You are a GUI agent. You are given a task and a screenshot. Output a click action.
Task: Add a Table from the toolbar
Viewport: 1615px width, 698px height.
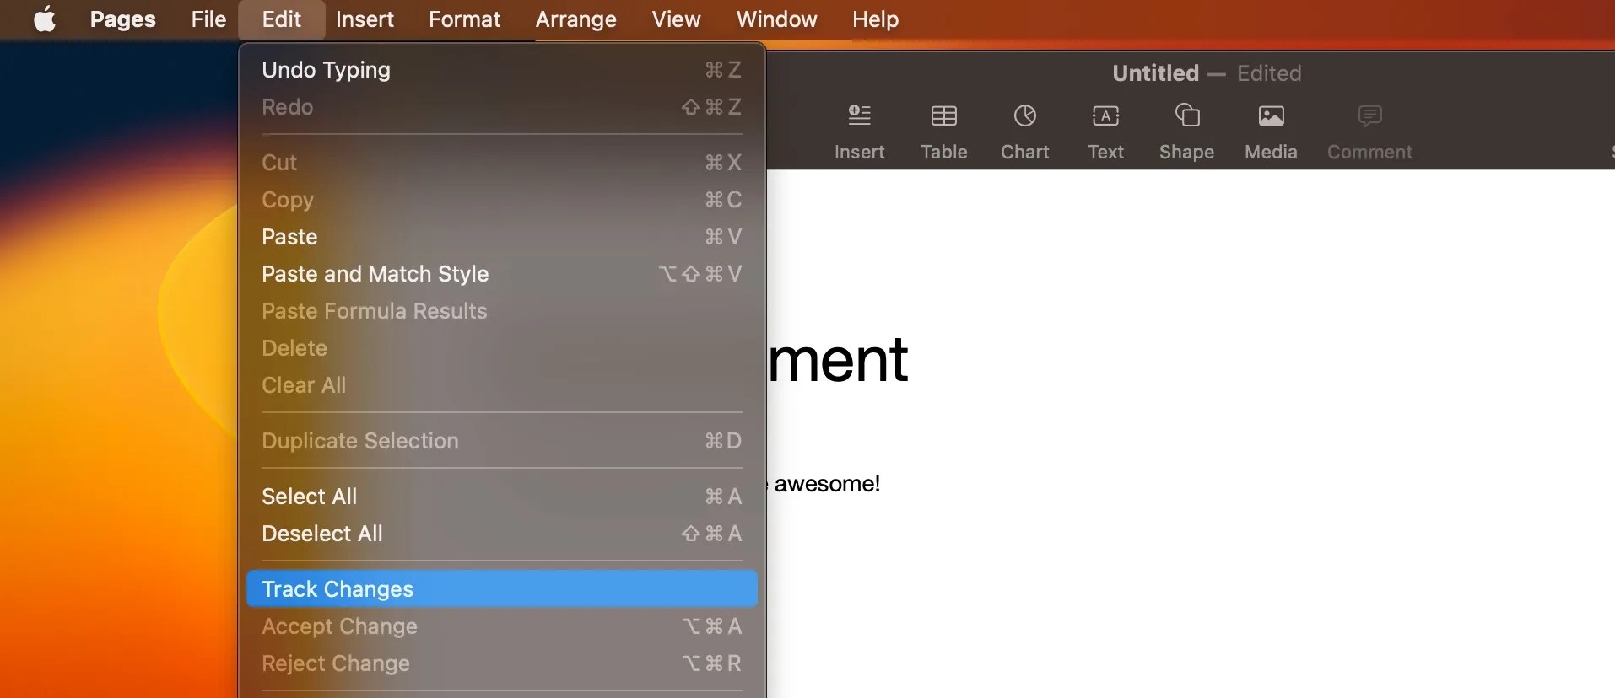pyautogui.click(x=943, y=132)
